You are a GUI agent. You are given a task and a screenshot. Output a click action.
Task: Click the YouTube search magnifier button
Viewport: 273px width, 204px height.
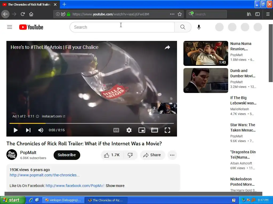tap(183, 27)
